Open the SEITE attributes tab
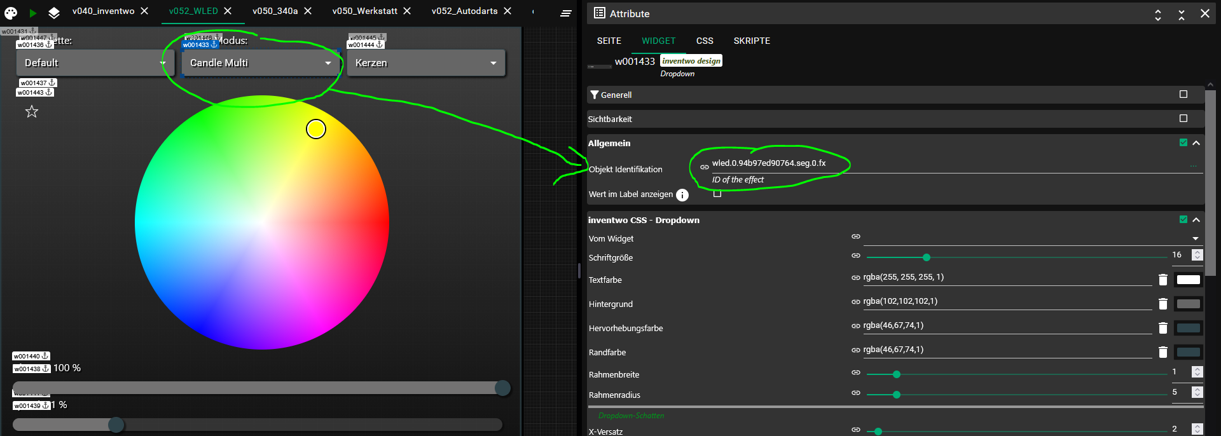This screenshot has width=1221, height=436. click(x=609, y=41)
